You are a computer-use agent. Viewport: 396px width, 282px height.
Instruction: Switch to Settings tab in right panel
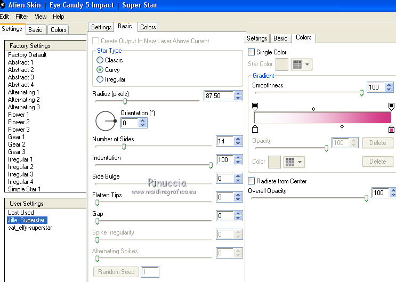click(x=257, y=38)
